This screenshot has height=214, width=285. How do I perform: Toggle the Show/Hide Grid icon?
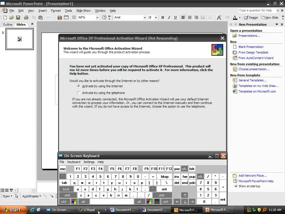74,18
